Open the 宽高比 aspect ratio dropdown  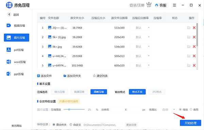click(167, 110)
